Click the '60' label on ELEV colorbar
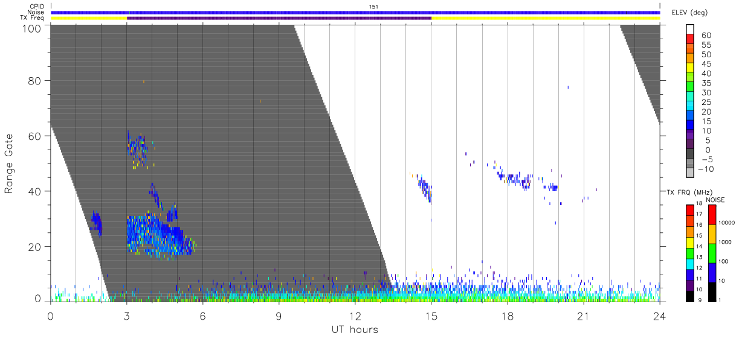 707,36
